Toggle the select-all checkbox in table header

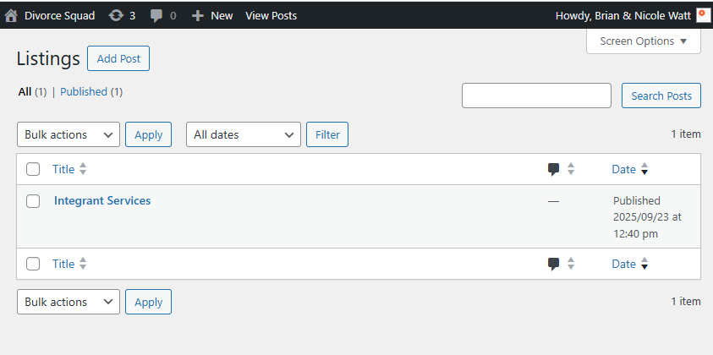pos(33,169)
